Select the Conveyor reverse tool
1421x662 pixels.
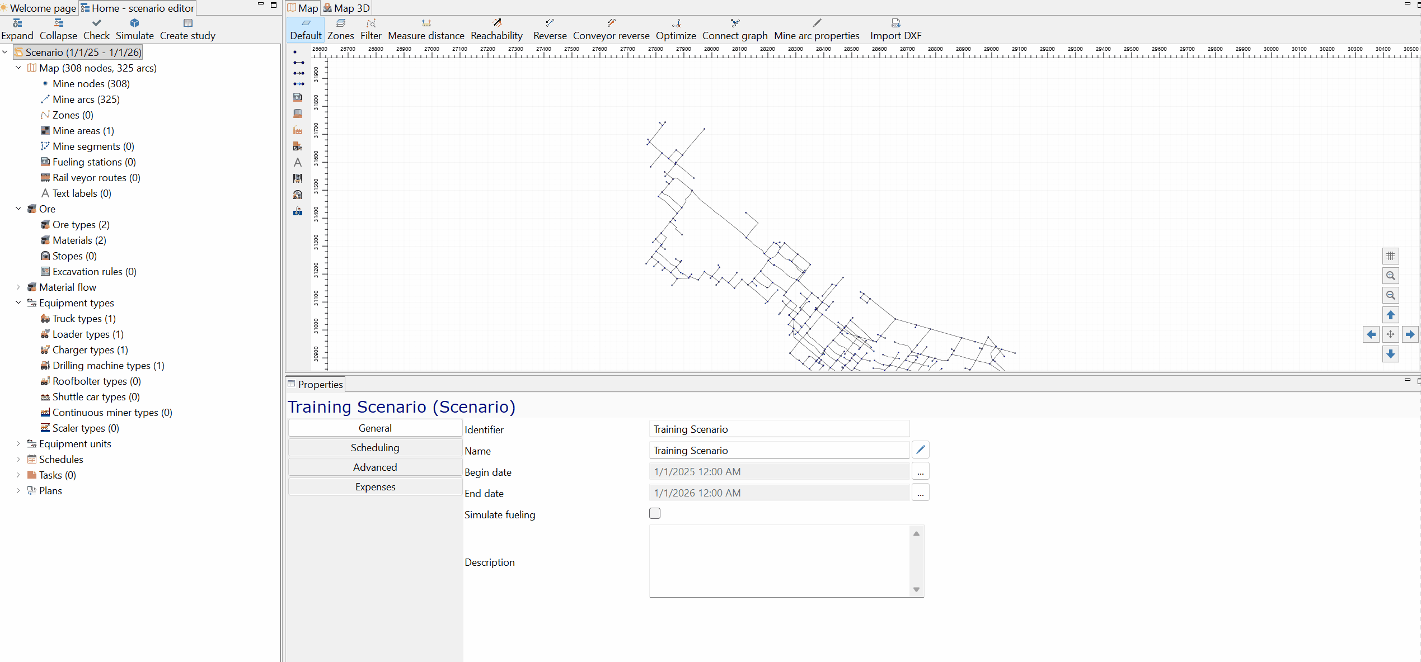(611, 29)
